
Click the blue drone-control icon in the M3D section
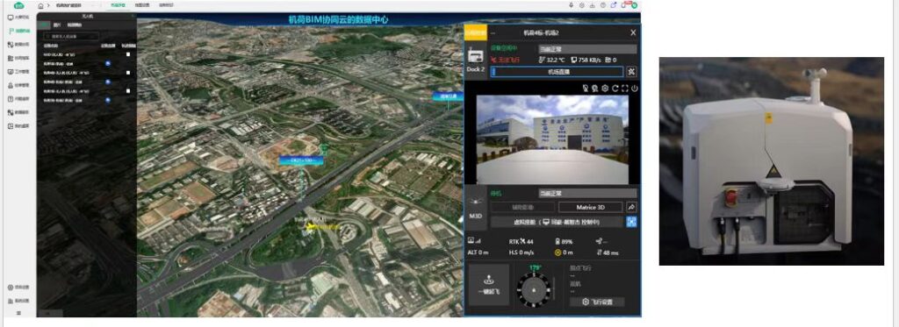pyautogui.click(x=631, y=222)
